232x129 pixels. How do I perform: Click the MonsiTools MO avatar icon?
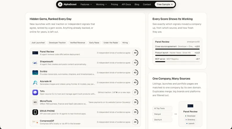35,102
